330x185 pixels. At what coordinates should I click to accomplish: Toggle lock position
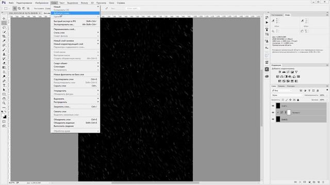tap(290, 100)
